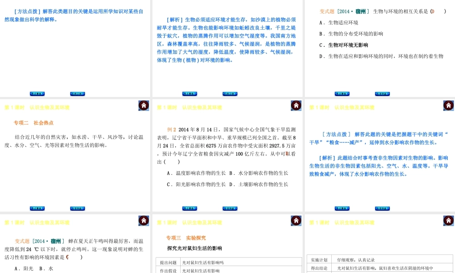Click the left blue button under the 解答此类题目 slide
Image resolution: width=455 pixels, height=273 pixels.
coord(37,94)
